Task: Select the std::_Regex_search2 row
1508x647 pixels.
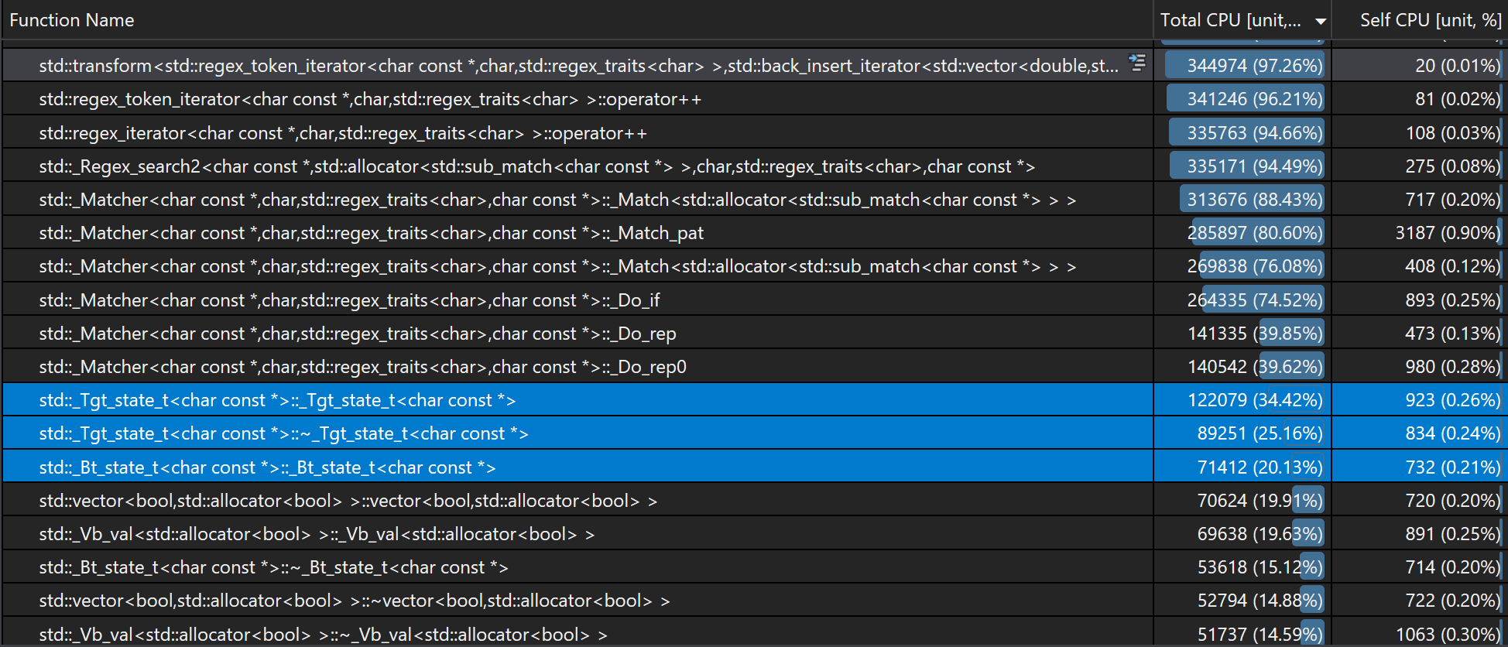Action: (536, 166)
